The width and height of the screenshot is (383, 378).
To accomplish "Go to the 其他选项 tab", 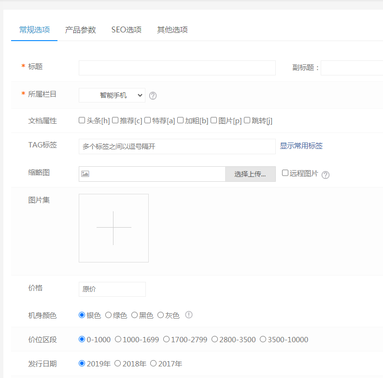I will pyautogui.click(x=172, y=30).
